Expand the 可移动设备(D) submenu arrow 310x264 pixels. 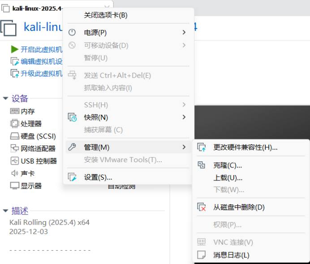[184, 45]
